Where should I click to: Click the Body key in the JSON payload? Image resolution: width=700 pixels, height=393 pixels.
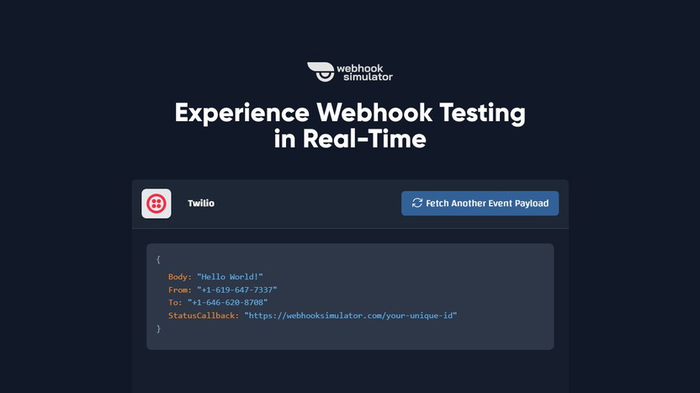[x=179, y=277]
